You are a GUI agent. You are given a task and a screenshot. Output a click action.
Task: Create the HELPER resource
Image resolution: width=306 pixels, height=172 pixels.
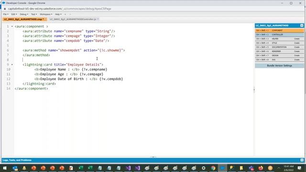coord(297,39)
